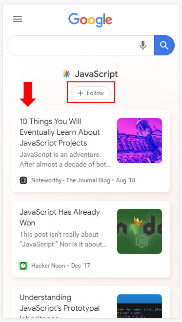Open the code screenshot thumbnail
Screen dimensions: 182x322
[x=140, y=306]
